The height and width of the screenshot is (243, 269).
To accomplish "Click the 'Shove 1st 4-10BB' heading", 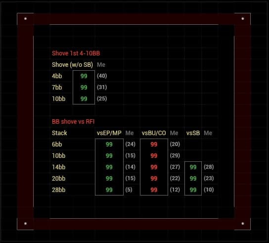I will click(76, 53).
